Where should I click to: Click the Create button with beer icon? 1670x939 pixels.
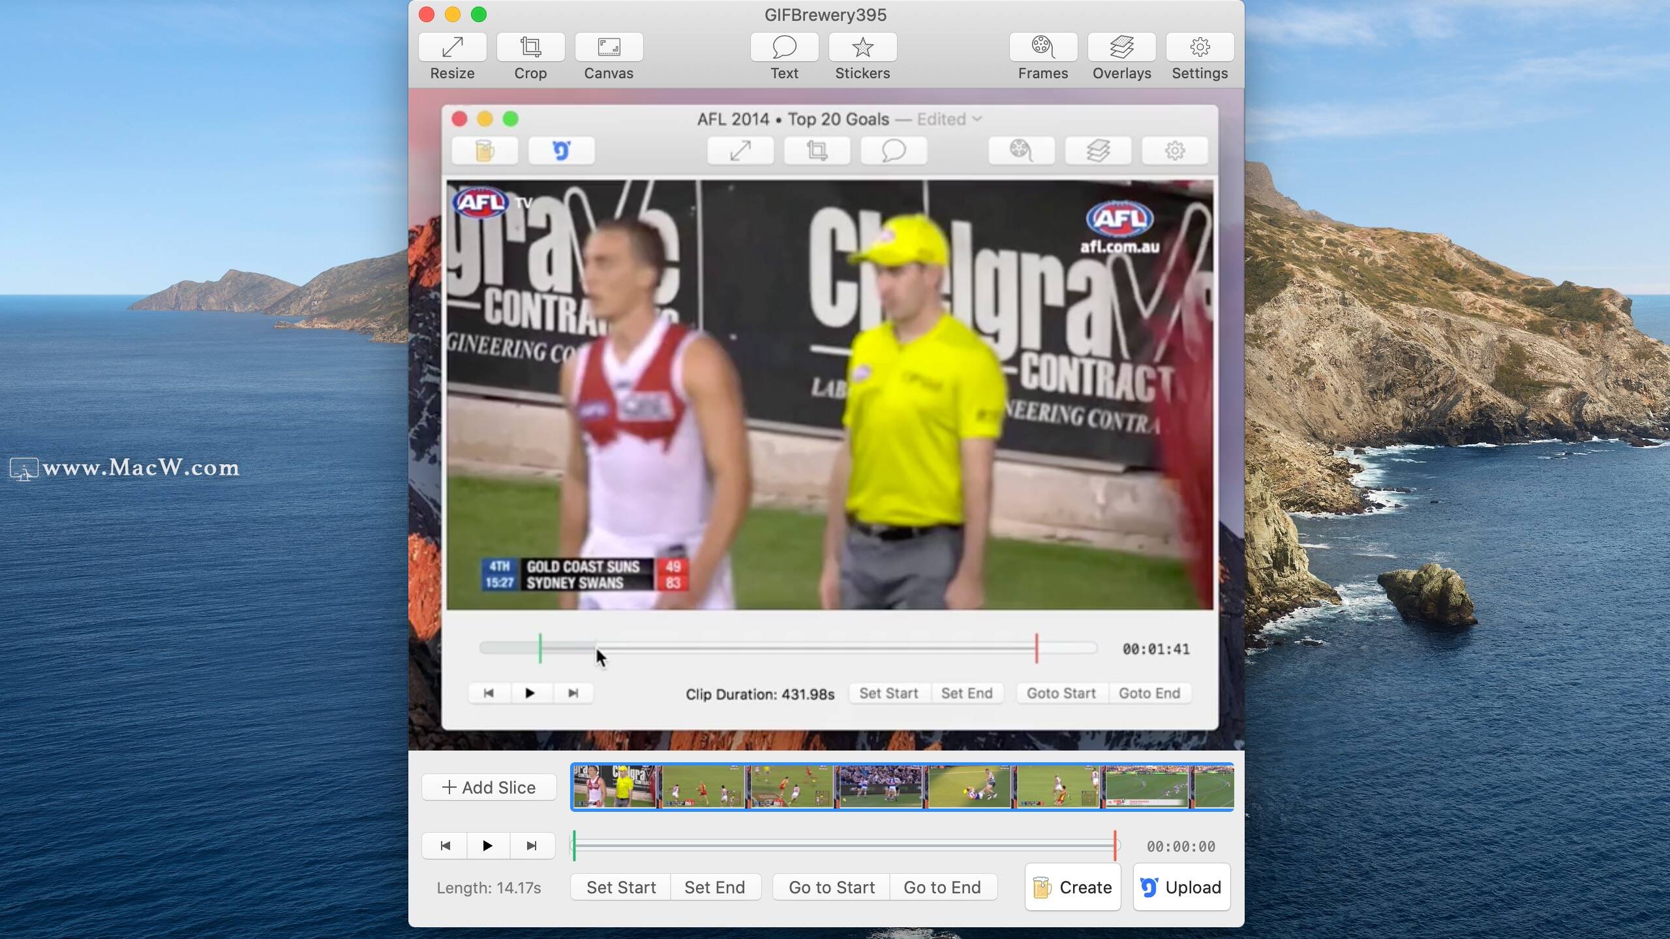point(1073,887)
